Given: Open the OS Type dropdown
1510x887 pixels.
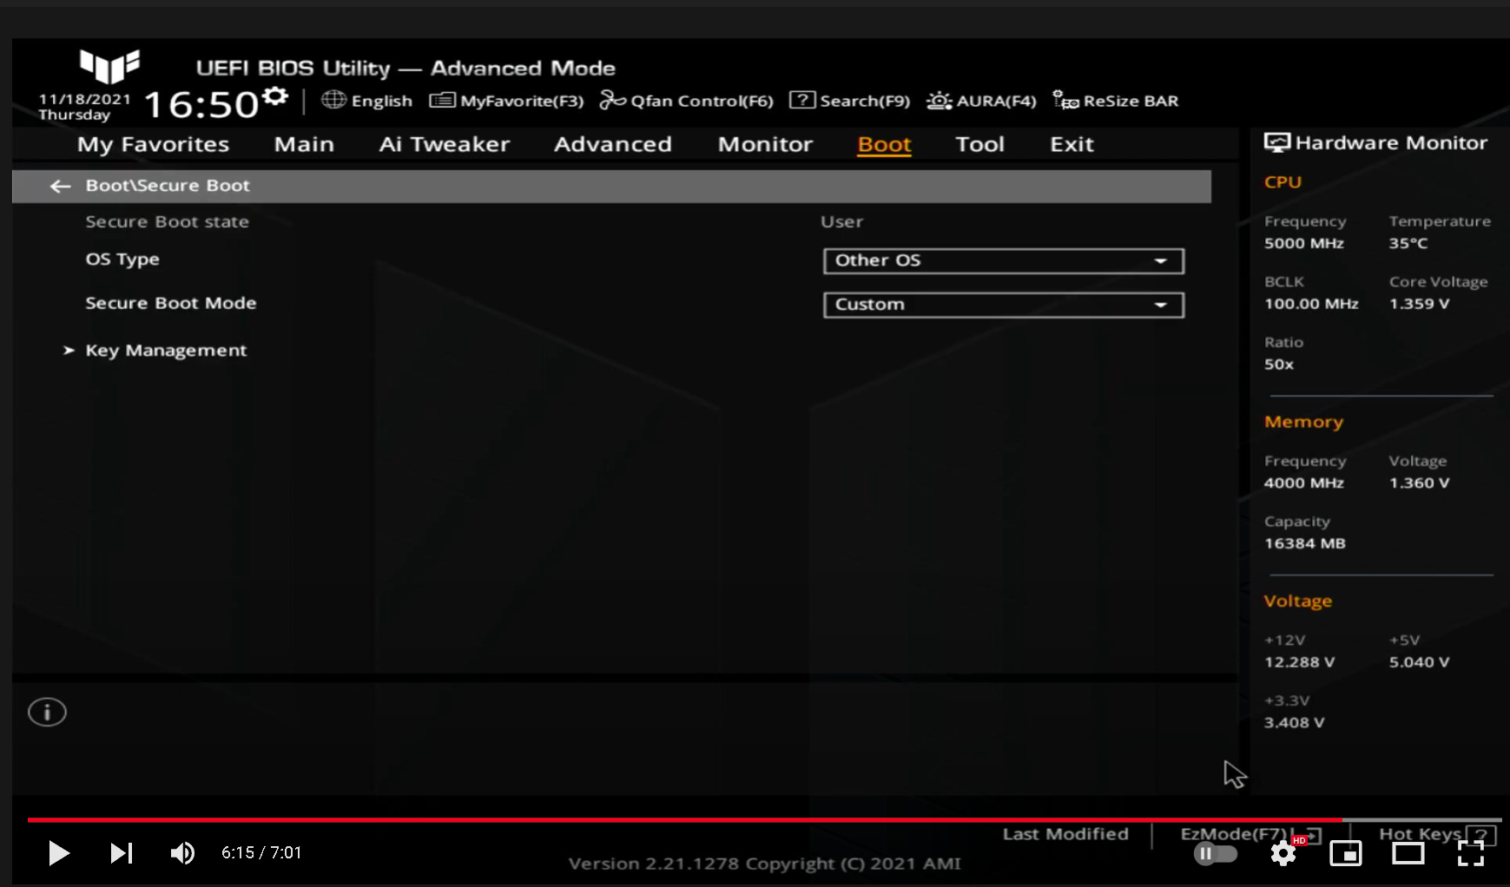Looking at the screenshot, I should point(1004,260).
